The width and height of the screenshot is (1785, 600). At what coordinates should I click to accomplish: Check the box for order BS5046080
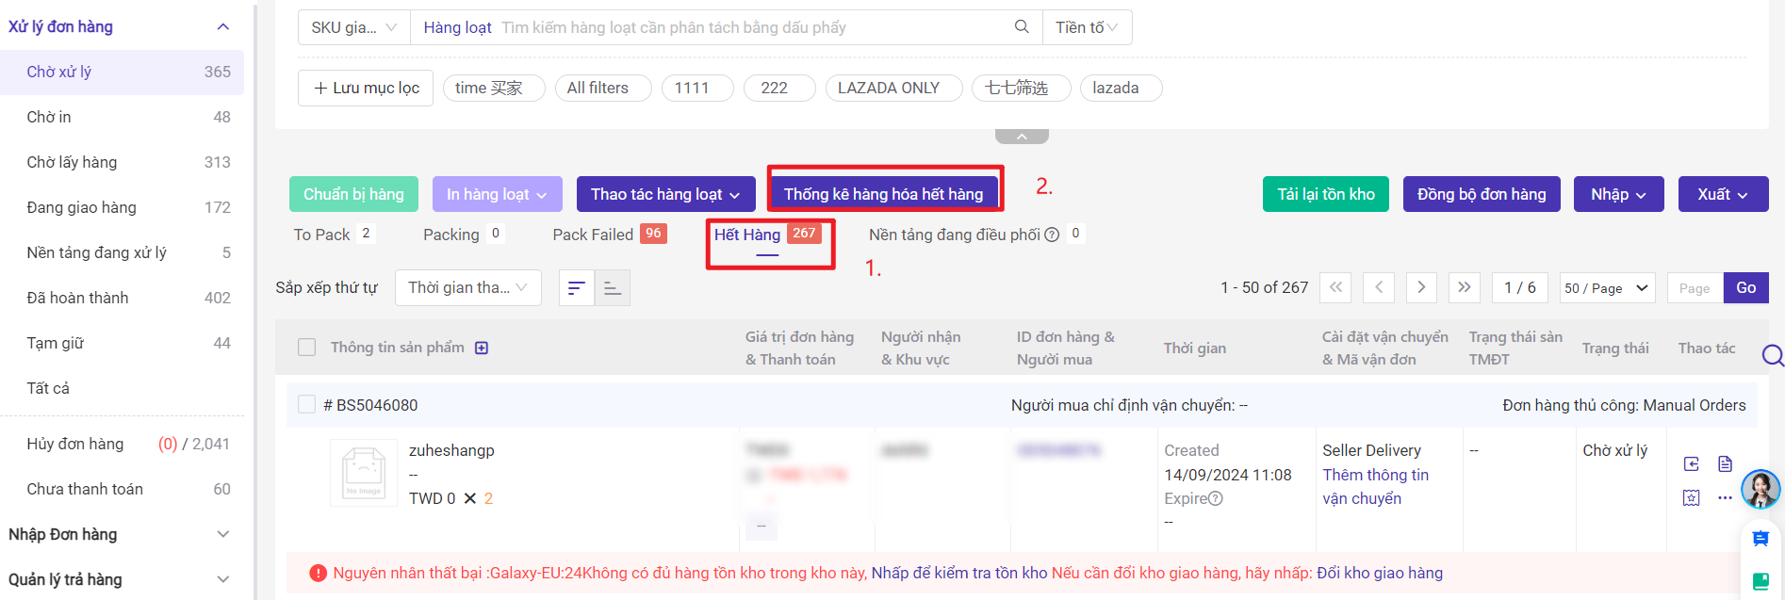coord(306,404)
